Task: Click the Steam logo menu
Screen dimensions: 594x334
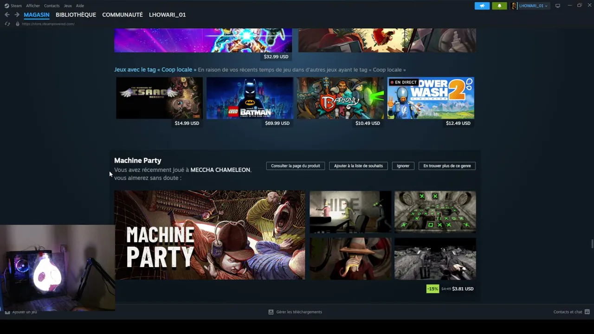Action: point(13,6)
